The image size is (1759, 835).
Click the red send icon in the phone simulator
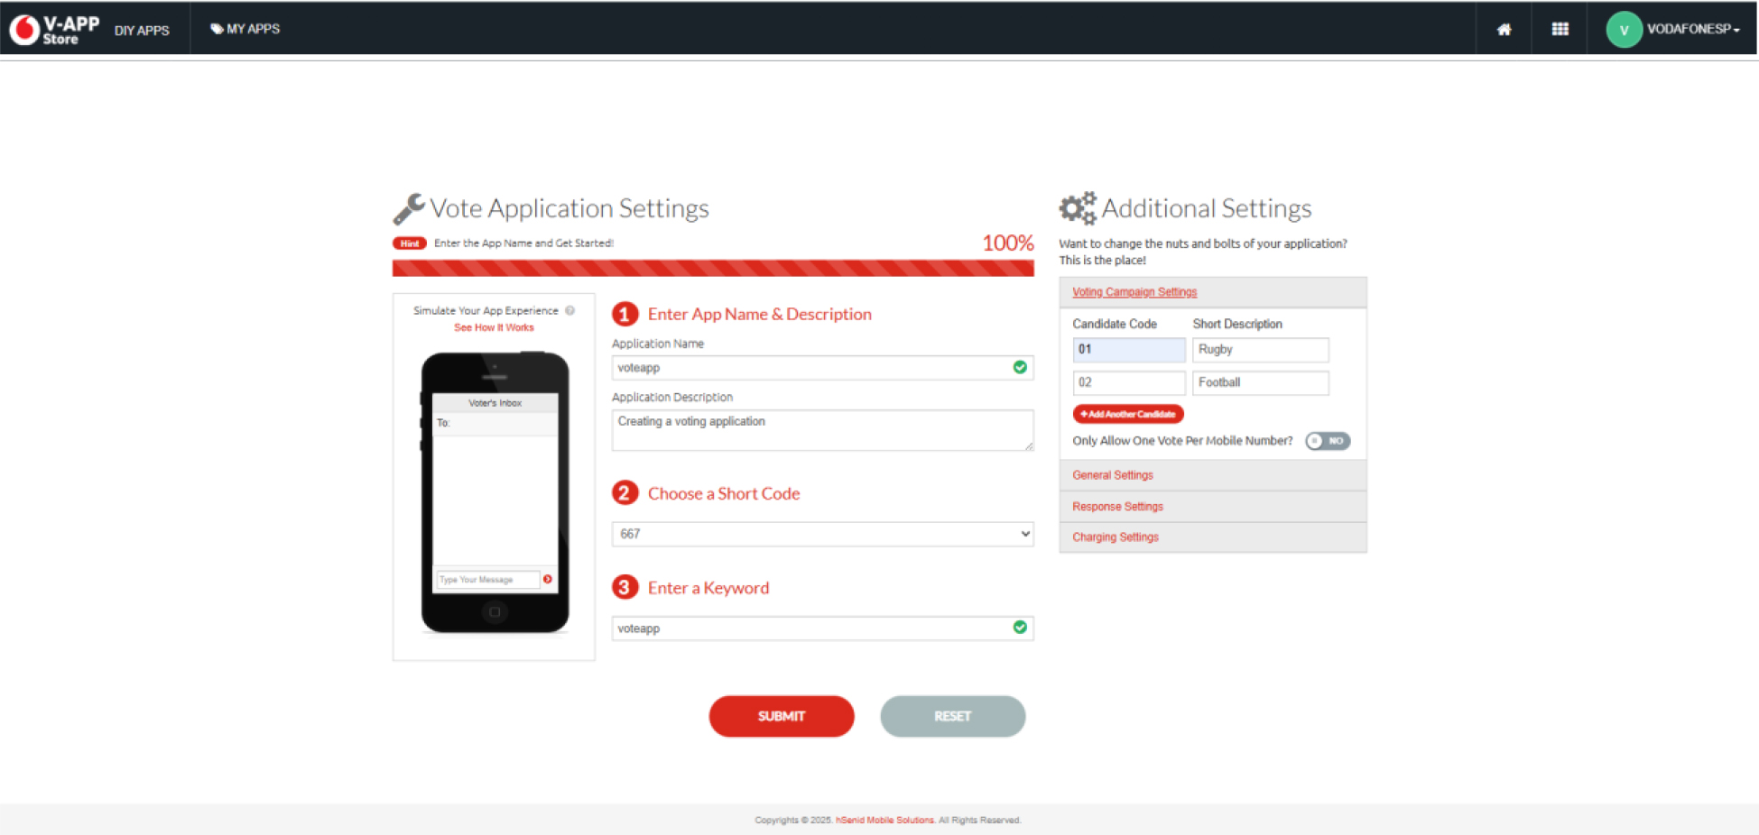click(x=548, y=579)
